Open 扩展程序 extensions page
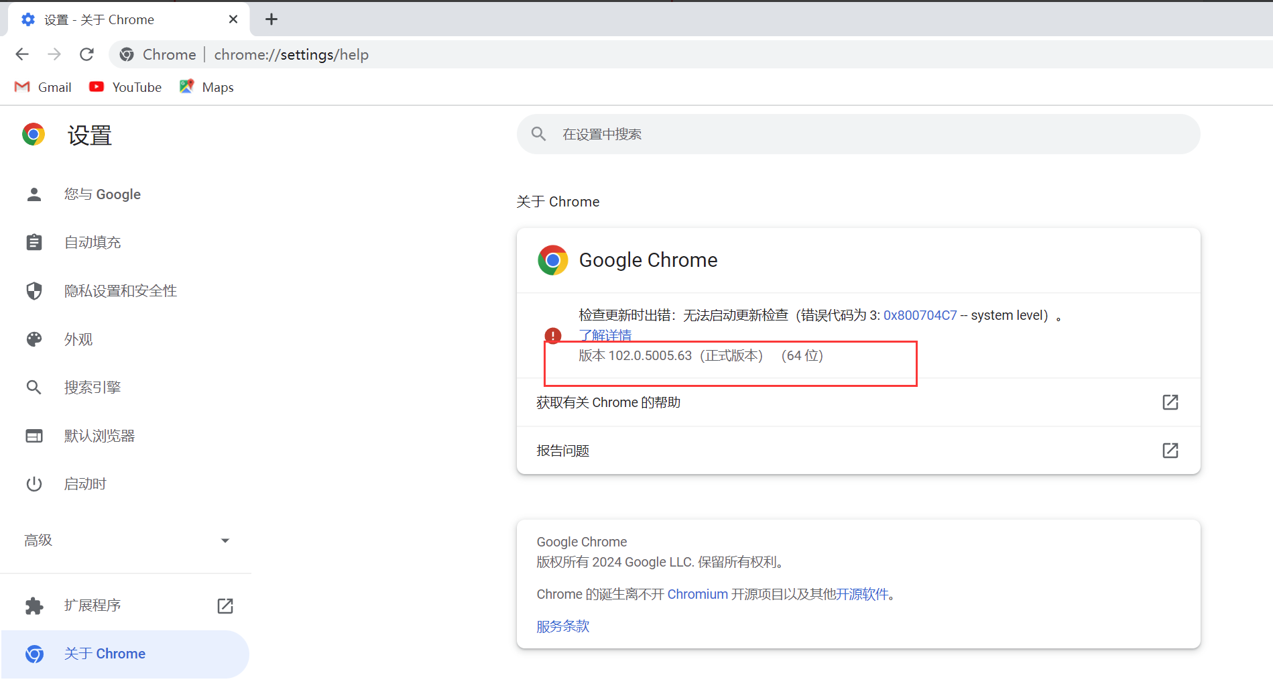The height and width of the screenshot is (698, 1273). [125, 605]
